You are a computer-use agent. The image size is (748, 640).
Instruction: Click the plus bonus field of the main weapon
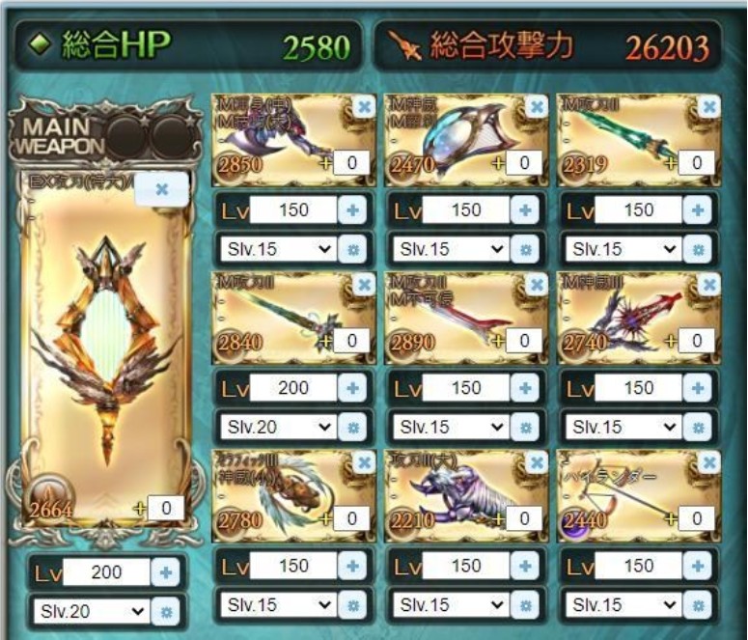click(x=166, y=508)
